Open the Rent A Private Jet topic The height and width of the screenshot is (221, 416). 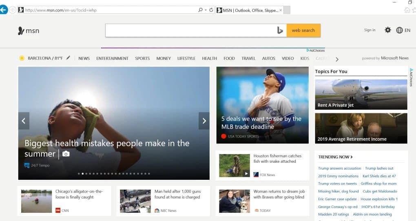(x=361, y=95)
